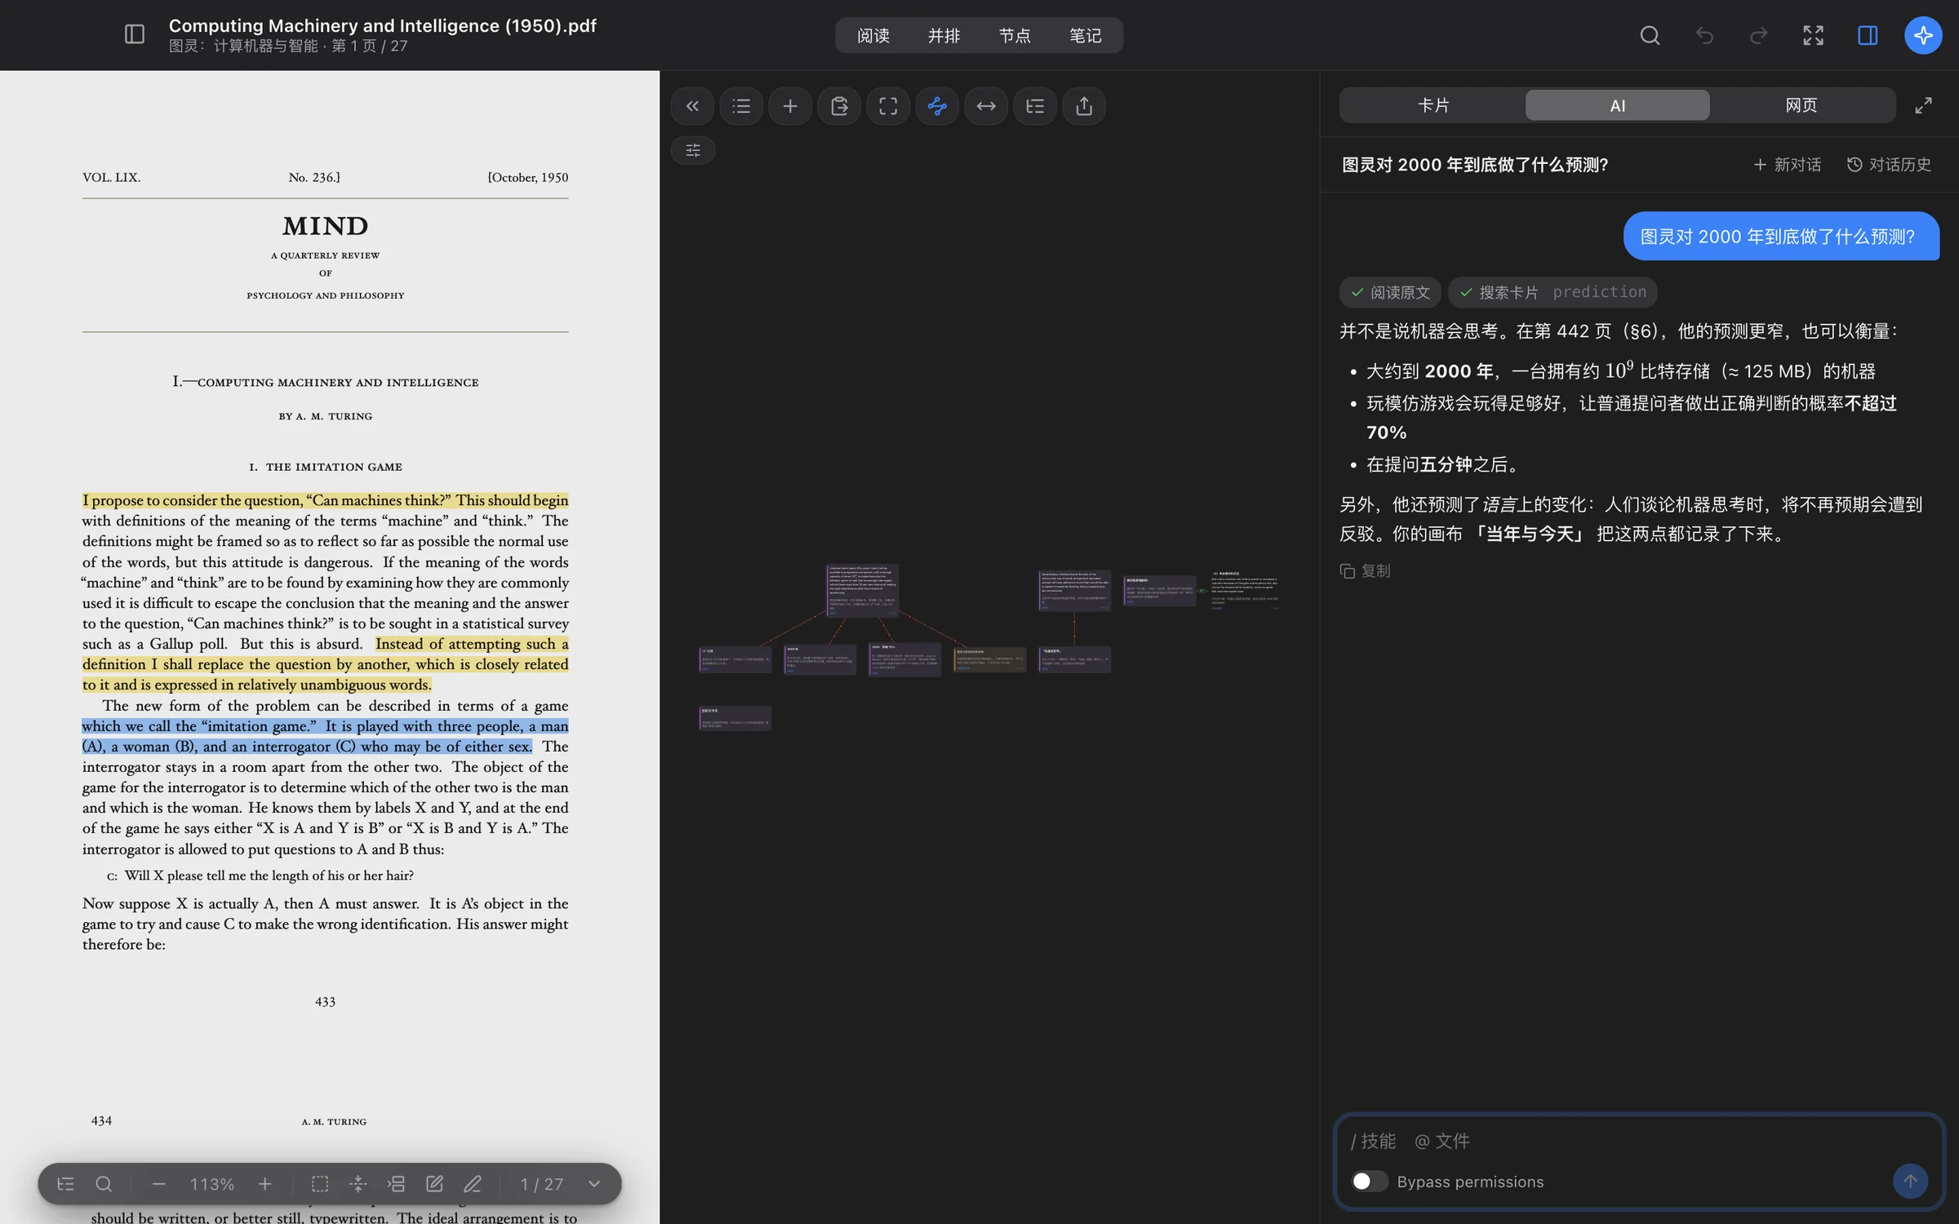Open page navigation dropdown chevron

(x=594, y=1183)
